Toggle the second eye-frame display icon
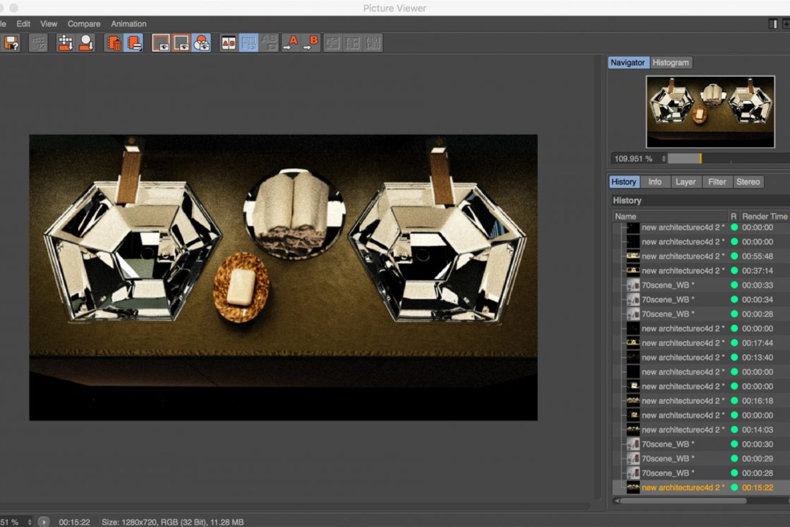Viewport: 790px width, 527px height. (x=181, y=43)
